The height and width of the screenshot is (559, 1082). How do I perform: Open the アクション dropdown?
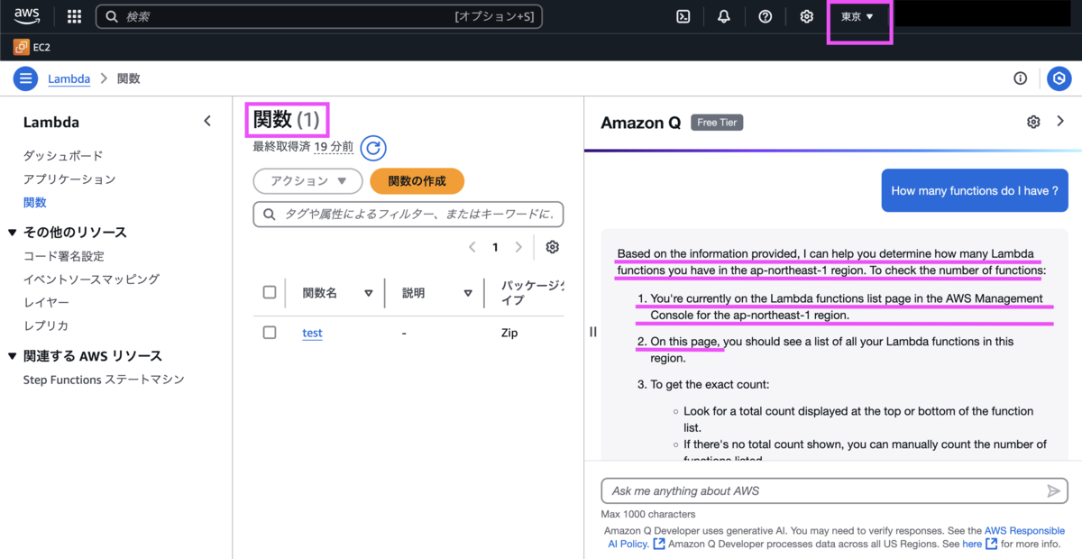point(308,181)
